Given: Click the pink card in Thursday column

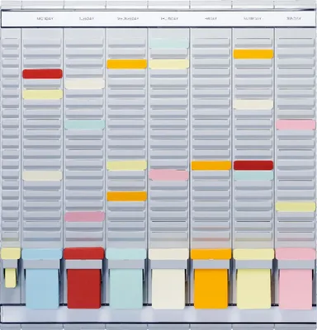Looking at the screenshot, I should coord(169,175).
